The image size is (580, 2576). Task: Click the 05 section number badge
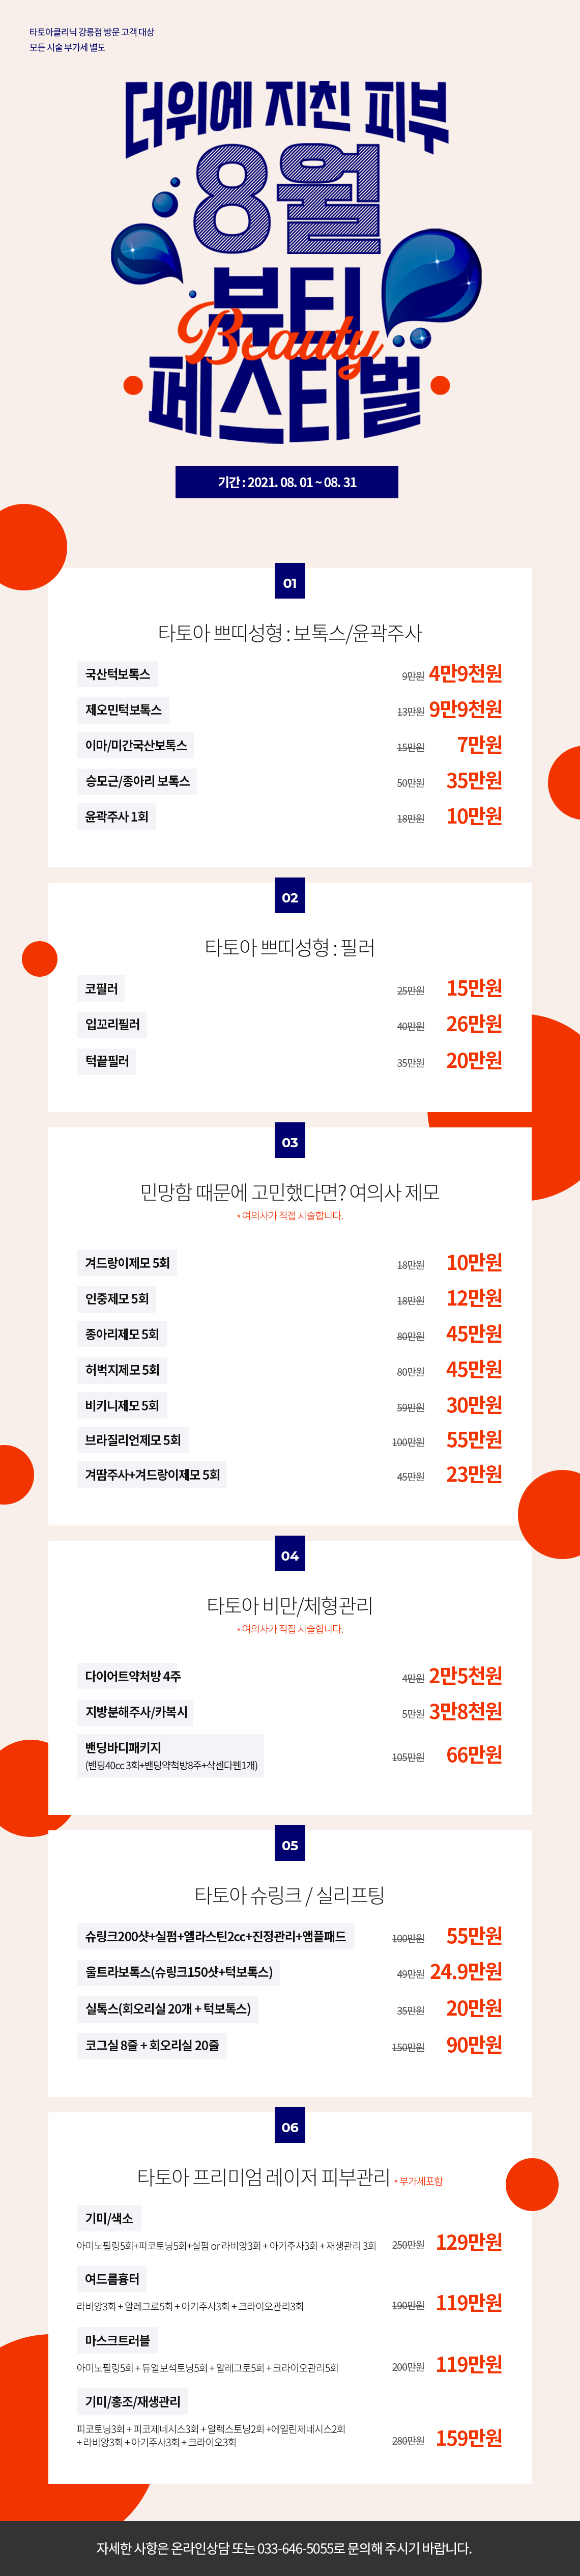coord(290,1845)
